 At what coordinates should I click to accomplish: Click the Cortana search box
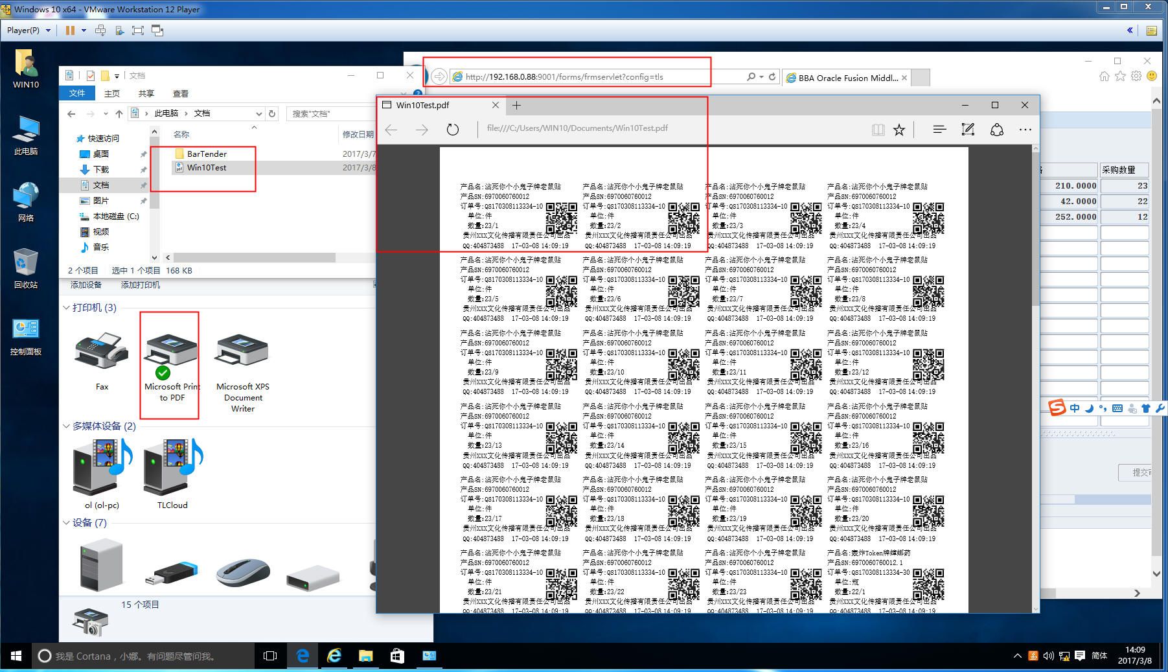[143, 656]
